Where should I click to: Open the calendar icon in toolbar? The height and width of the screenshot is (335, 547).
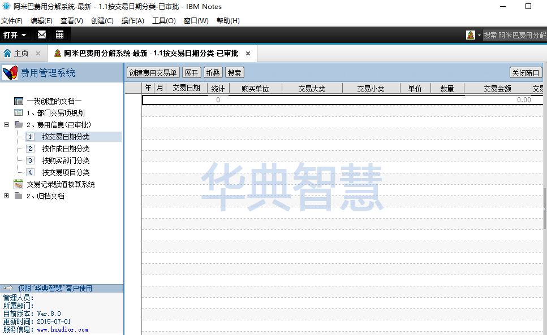(x=59, y=34)
